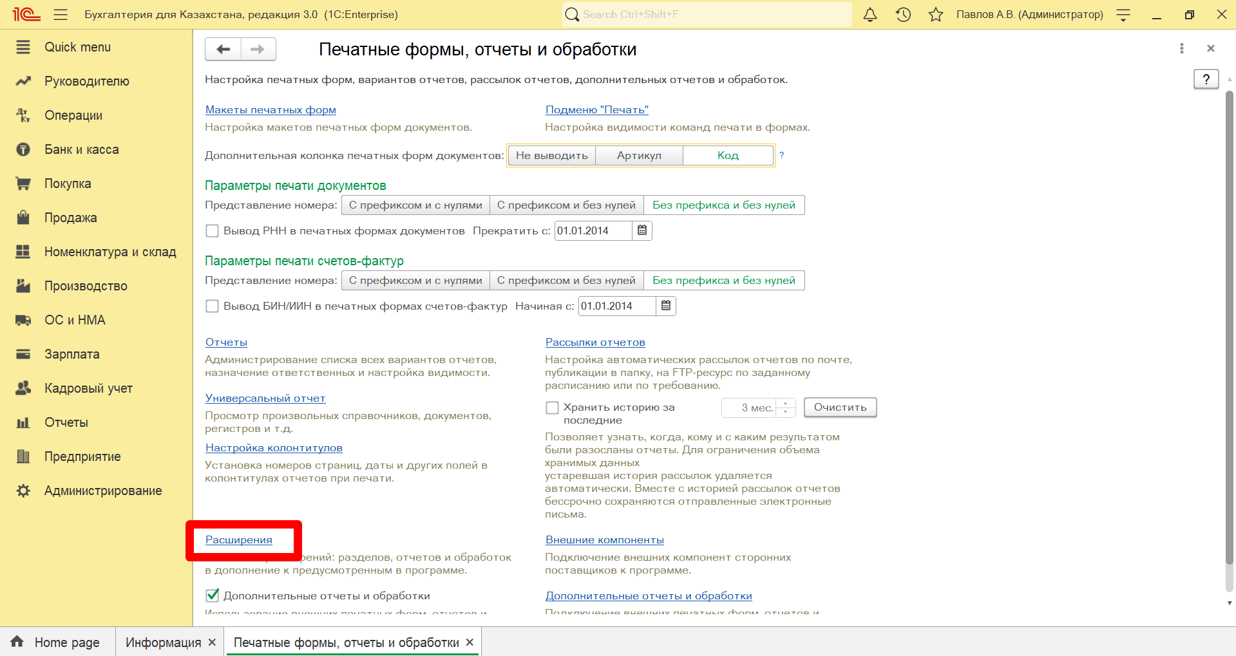Image resolution: width=1236 pixels, height=656 pixels.
Task: Click the Очистить button
Action: [840, 407]
